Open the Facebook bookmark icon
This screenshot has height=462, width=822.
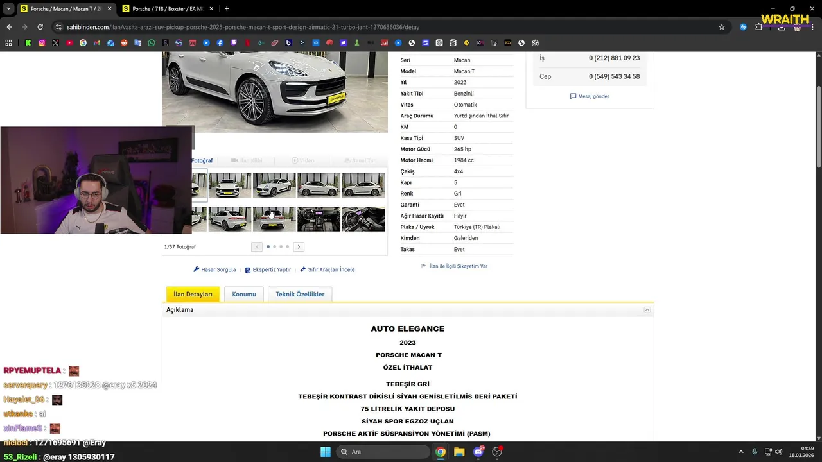point(220,43)
